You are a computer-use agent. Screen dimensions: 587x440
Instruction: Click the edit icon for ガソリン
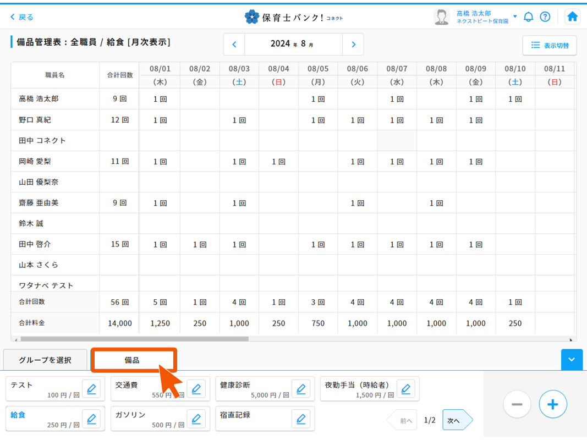[x=196, y=419]
